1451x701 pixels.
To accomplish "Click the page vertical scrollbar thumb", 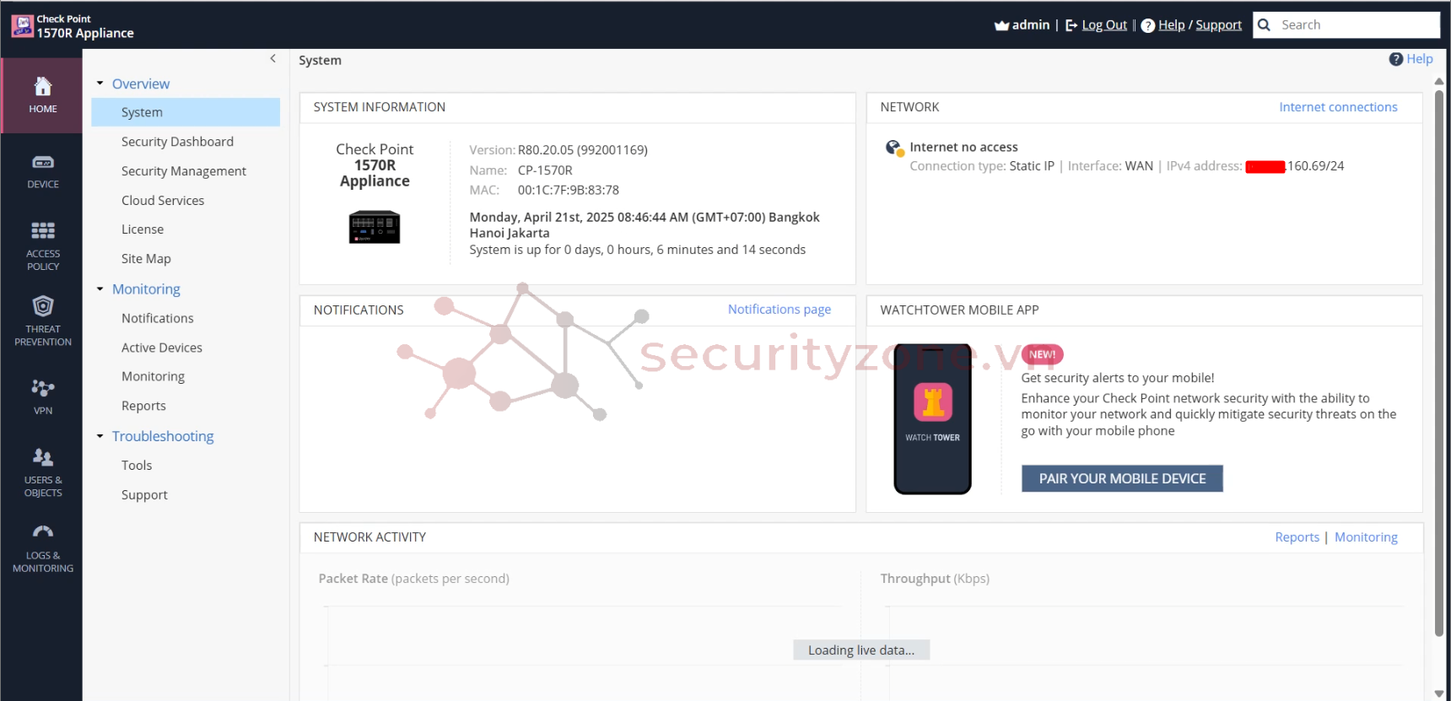I will click(x=1438, y=363).
